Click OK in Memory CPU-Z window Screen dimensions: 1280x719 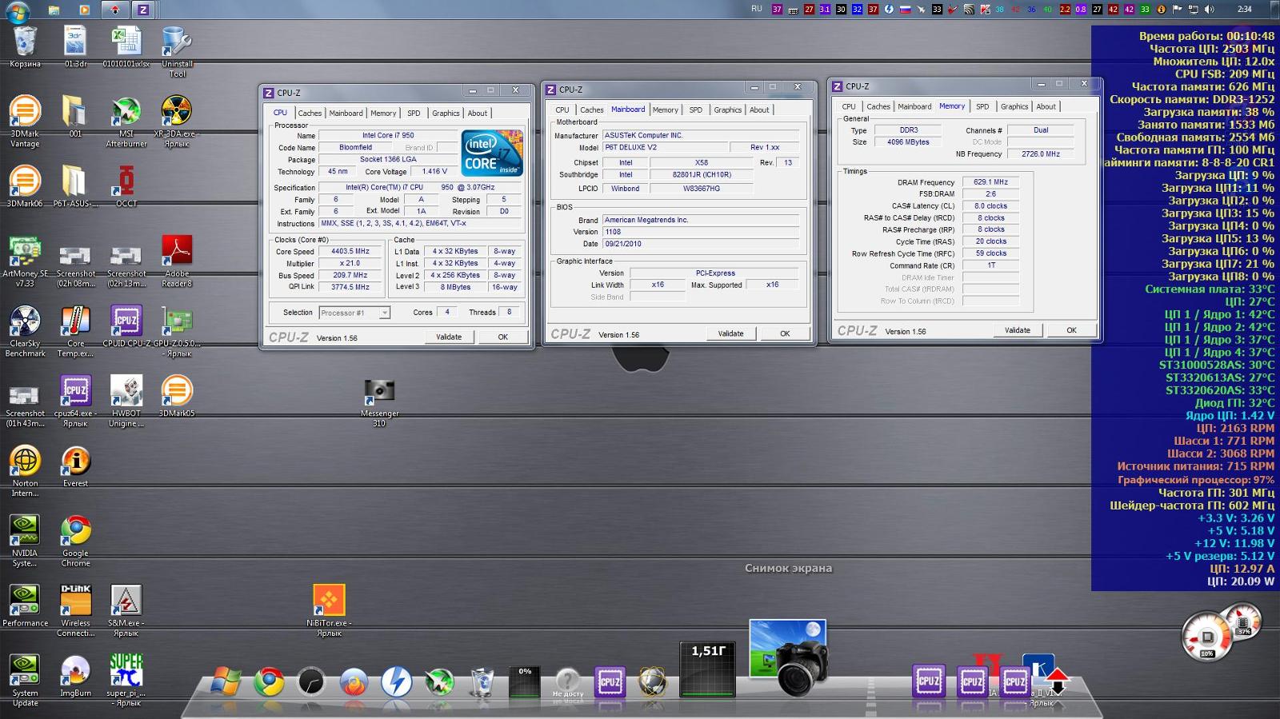(1071, 330)
